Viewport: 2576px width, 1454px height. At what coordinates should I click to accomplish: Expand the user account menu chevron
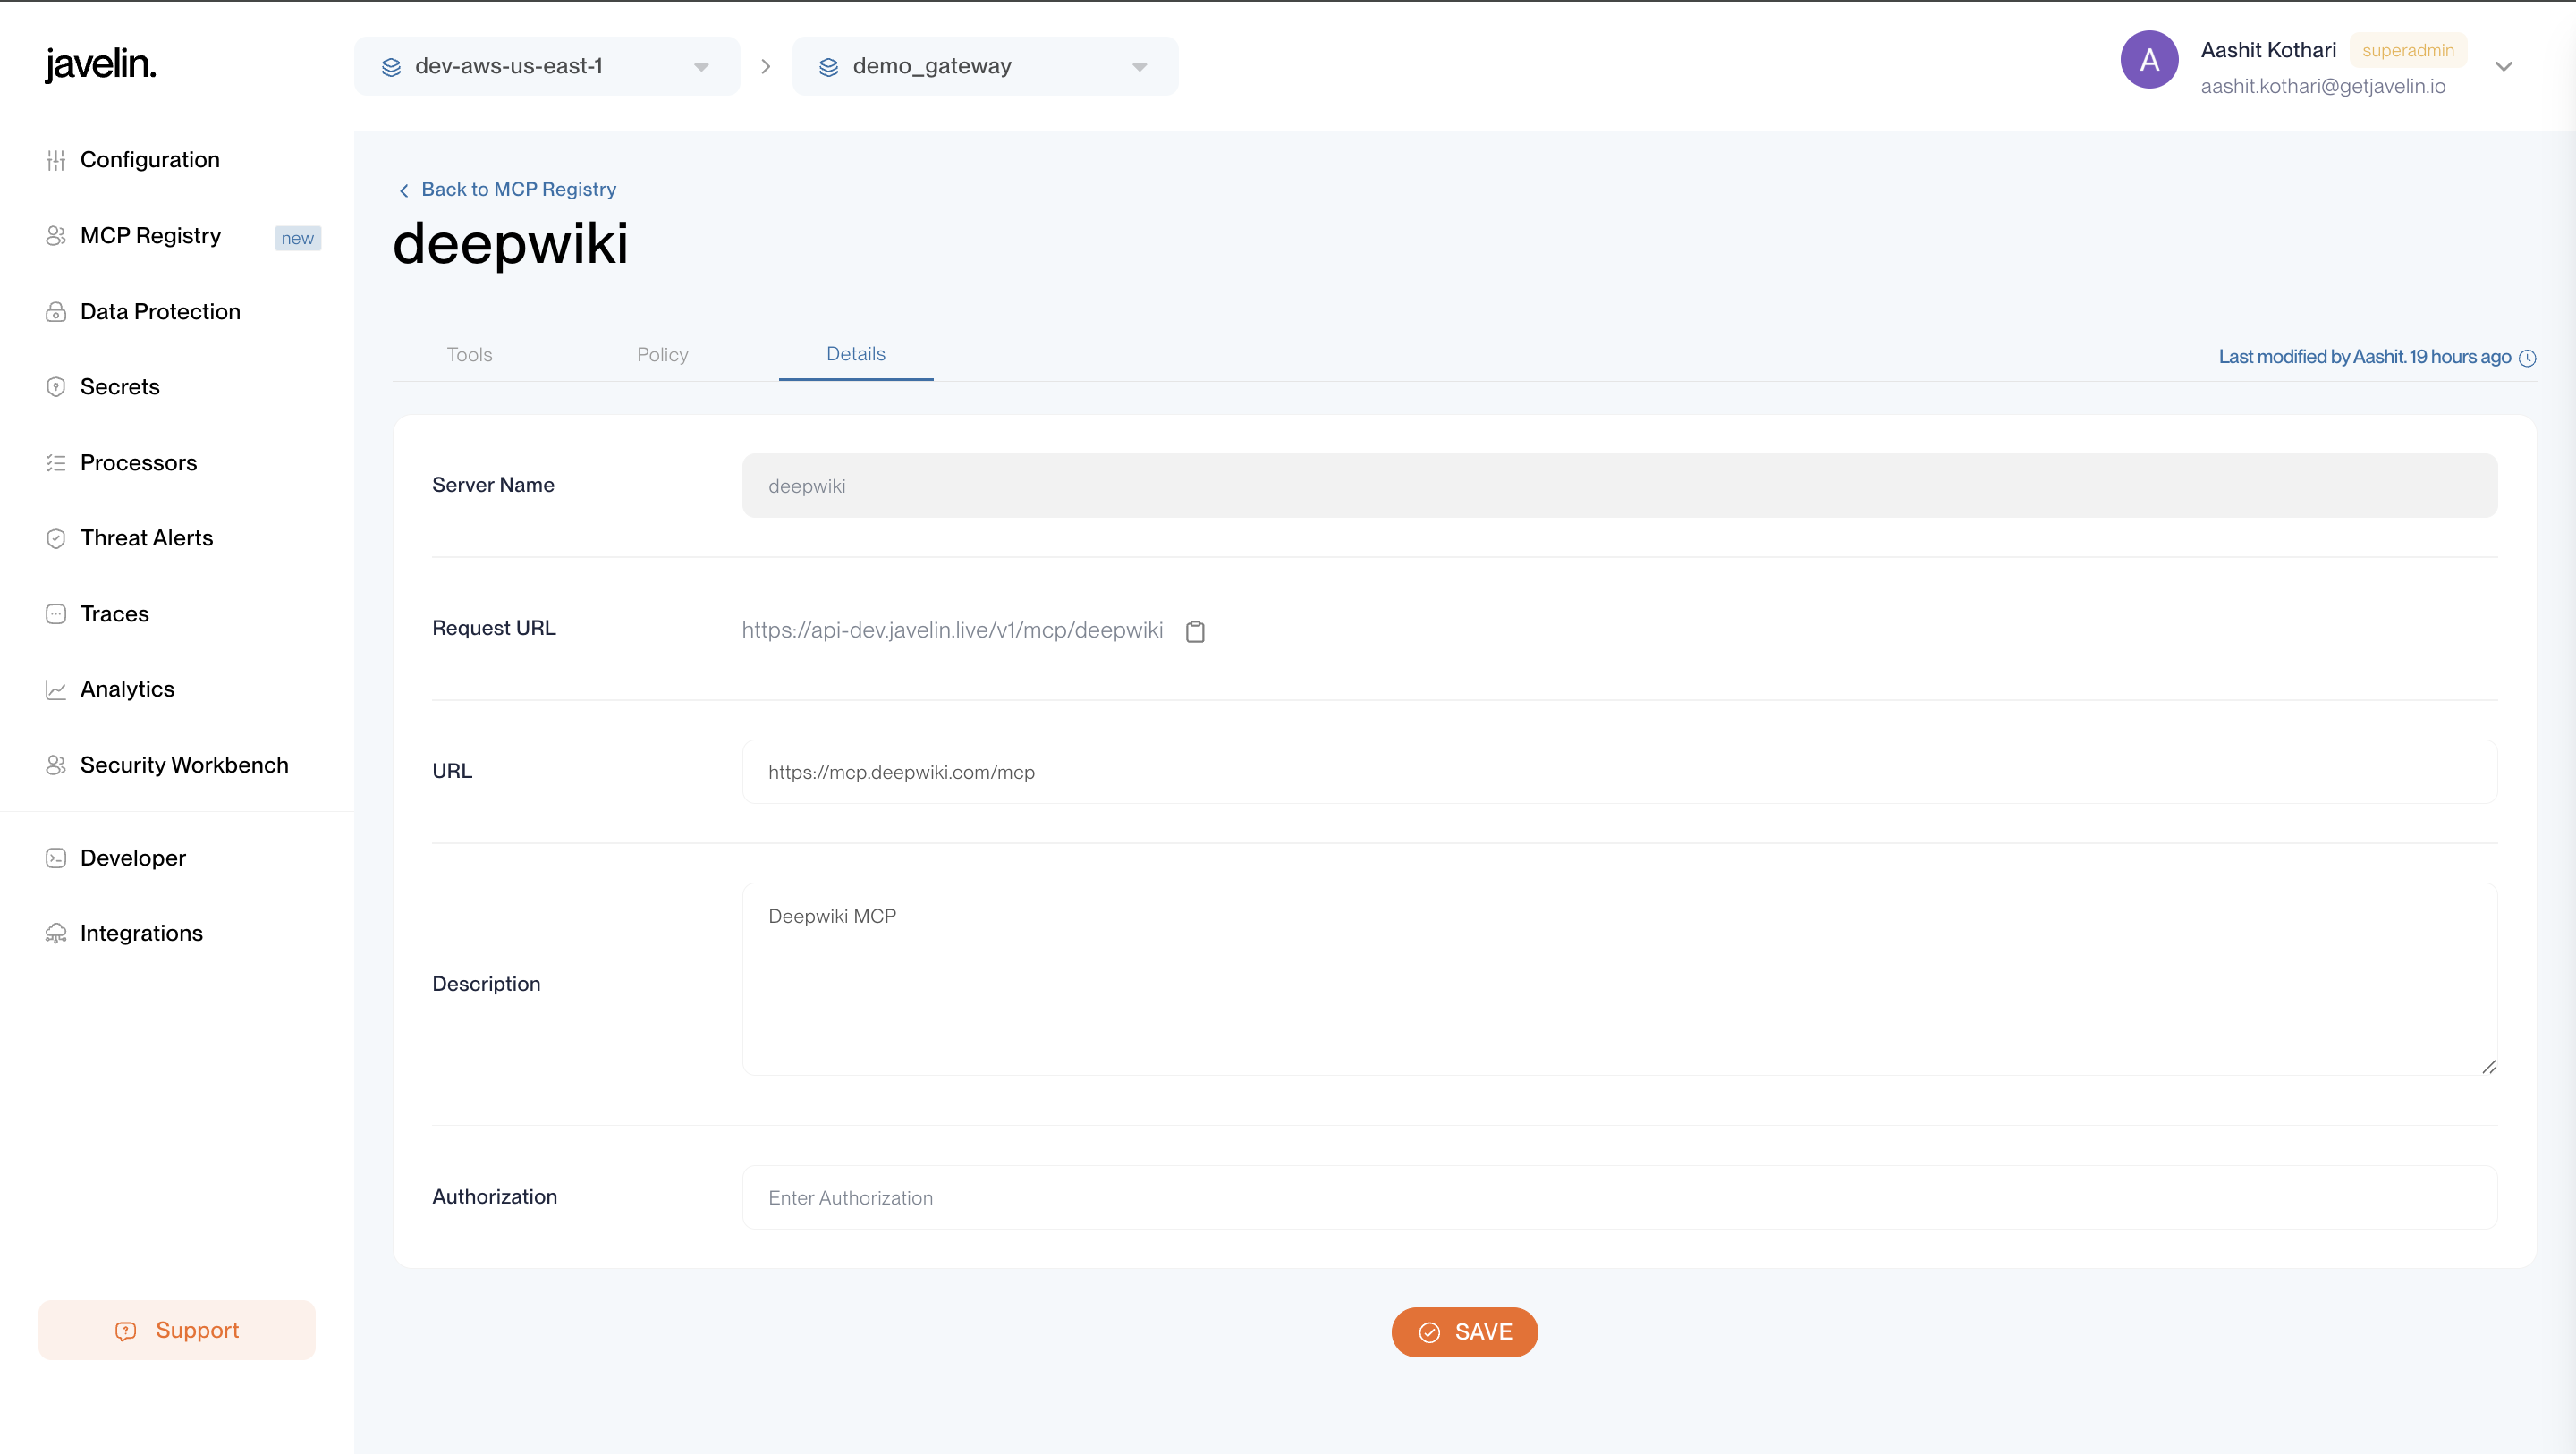pos(2504,67)
